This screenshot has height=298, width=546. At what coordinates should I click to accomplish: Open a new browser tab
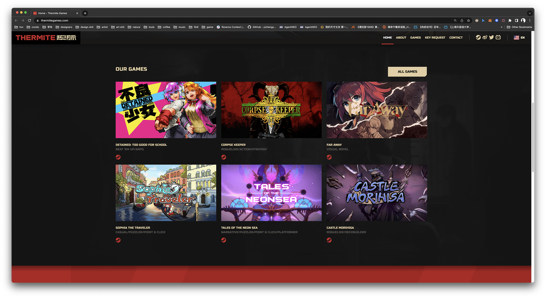click(x=85, y=13)
